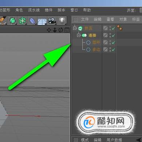The image size is (142, 142).
Task: Add a light using bulb icon
Action: [x=62, y=20]
